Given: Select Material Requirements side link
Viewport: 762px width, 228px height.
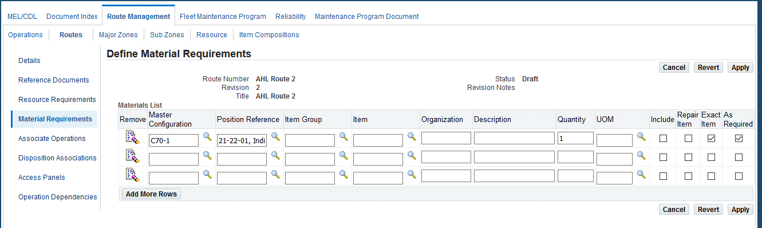Looking at the screenshot, I should (x=55, y=119).
